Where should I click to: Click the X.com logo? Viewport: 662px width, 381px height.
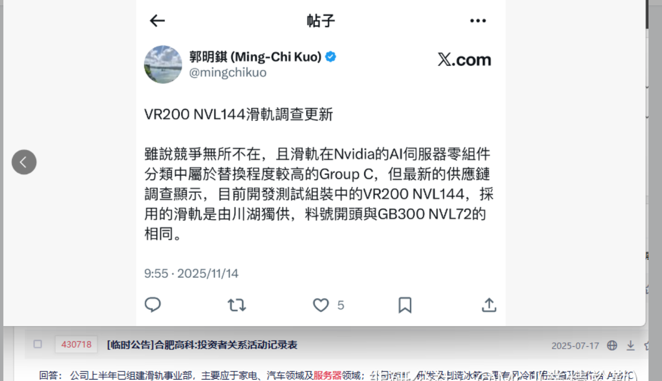[x=464, y=60]
